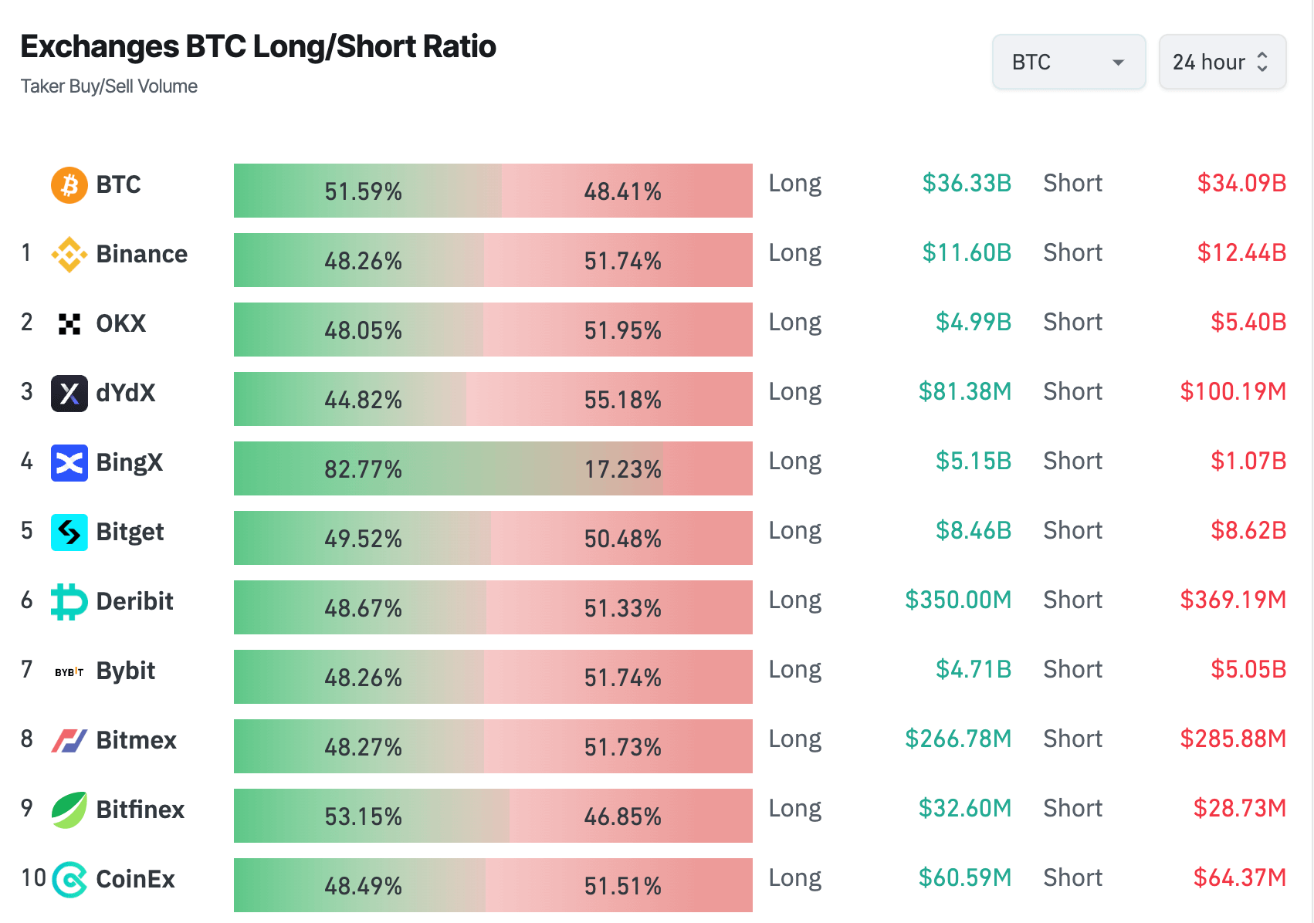This screenshot has height=923, width=1314.
Task: Open the Bitfinex exchange name
Action: [x=141, y=810]
